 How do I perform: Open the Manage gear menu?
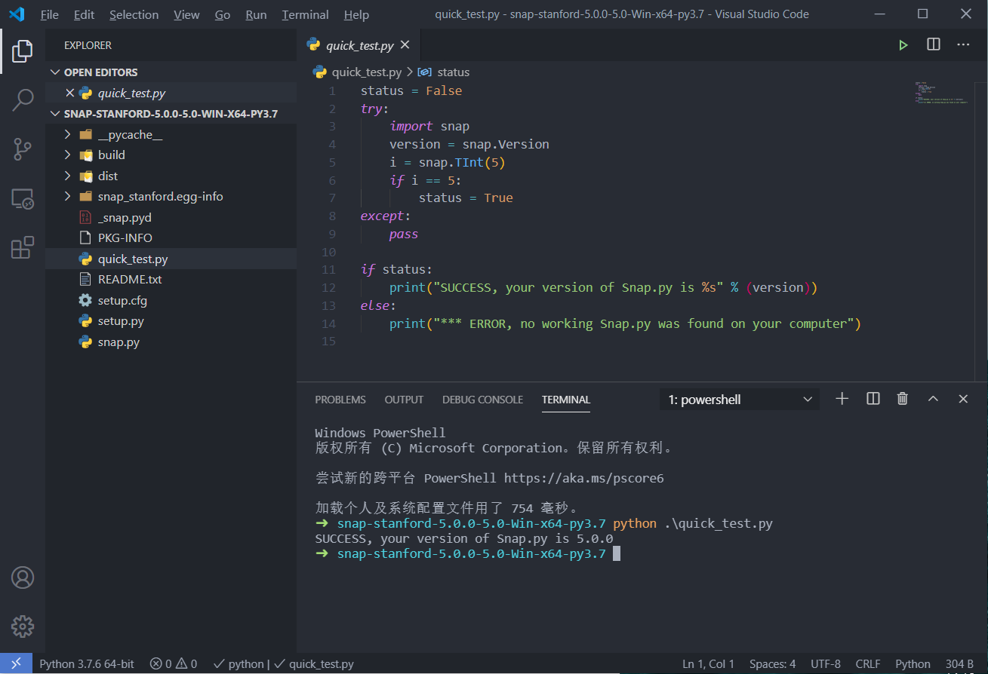[x=23, y=627]
